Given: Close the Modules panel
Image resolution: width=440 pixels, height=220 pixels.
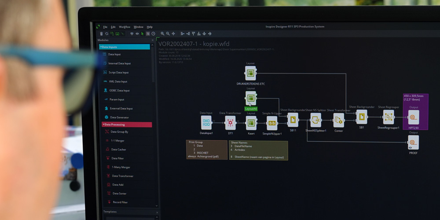Looking at the screenshot, I should (153, 40).
